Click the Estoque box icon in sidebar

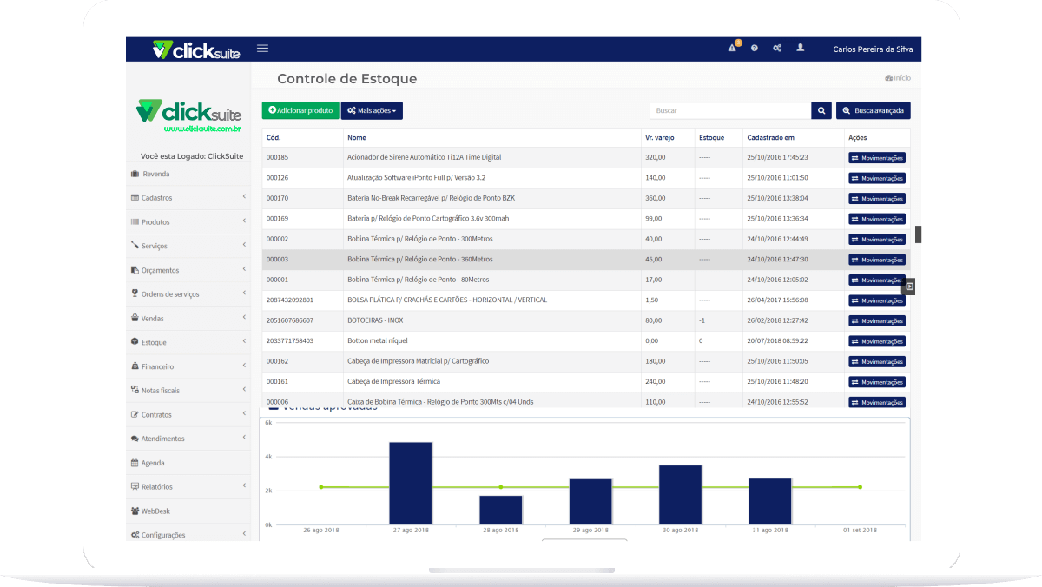tap(135, 342)
